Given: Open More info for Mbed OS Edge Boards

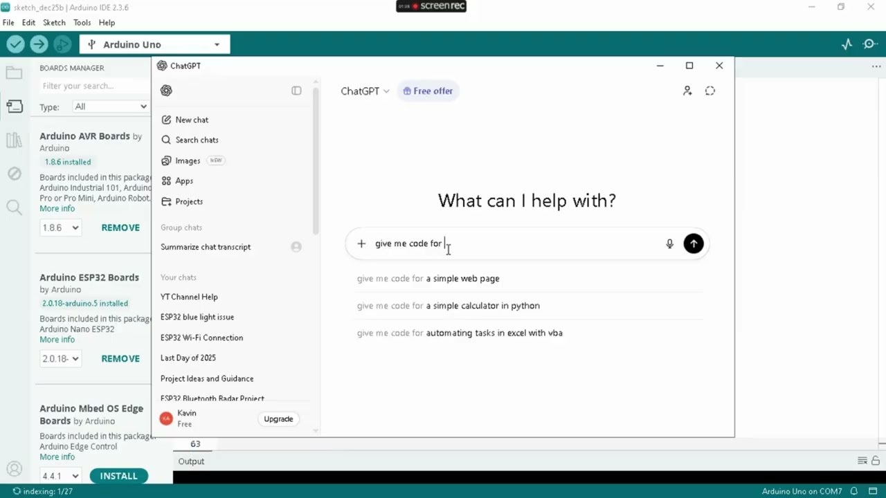Looking at the screenshot, I should [x=57, y=457].
